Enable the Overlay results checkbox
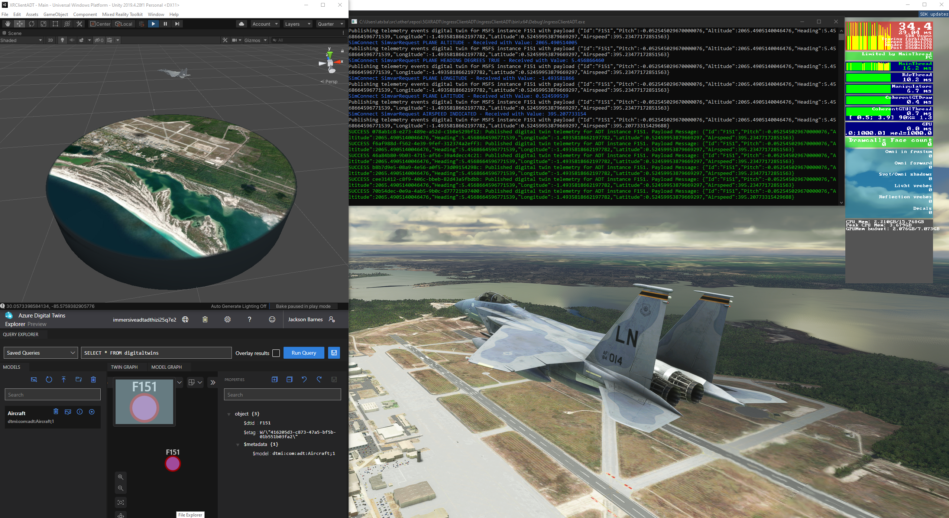The width and height of the screenshot is (949, 518). (x=276, y=353)
